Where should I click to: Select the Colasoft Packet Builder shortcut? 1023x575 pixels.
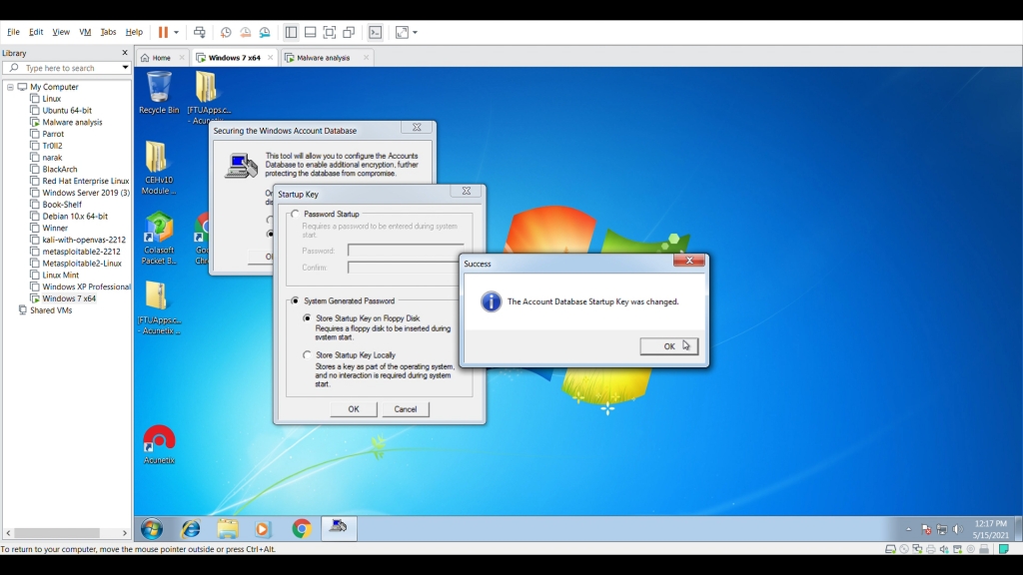point(159,238)
